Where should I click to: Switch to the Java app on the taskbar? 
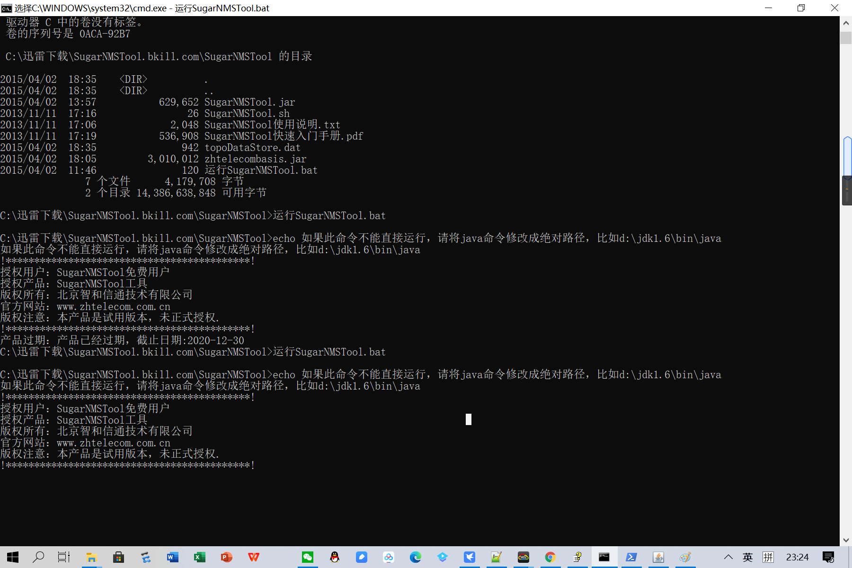[658, 557]
